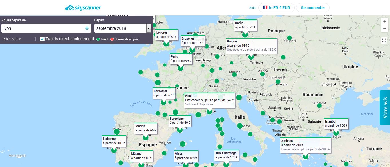Zoom in on the map
This screenshot has height=167, width=390.
[385, 22]
